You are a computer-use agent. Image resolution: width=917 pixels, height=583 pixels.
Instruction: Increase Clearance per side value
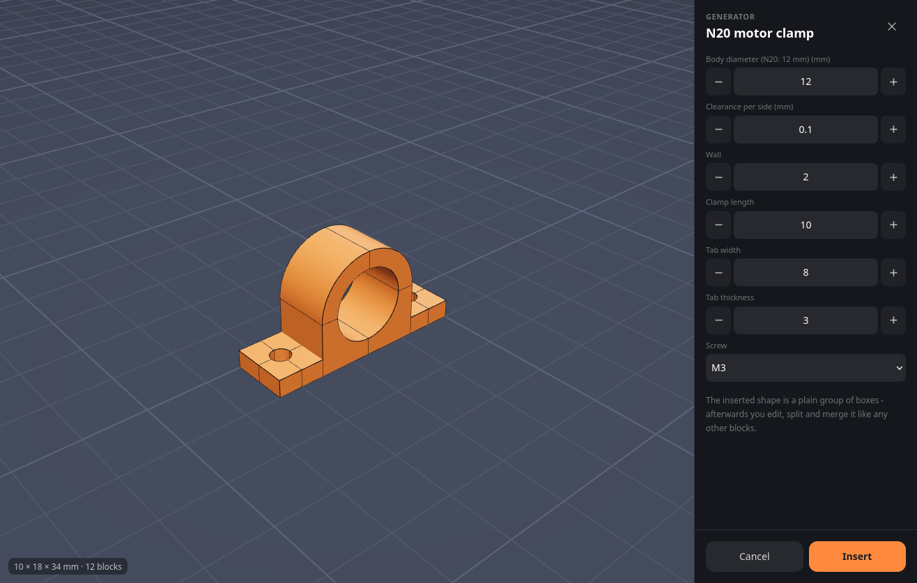coord(893,130)
